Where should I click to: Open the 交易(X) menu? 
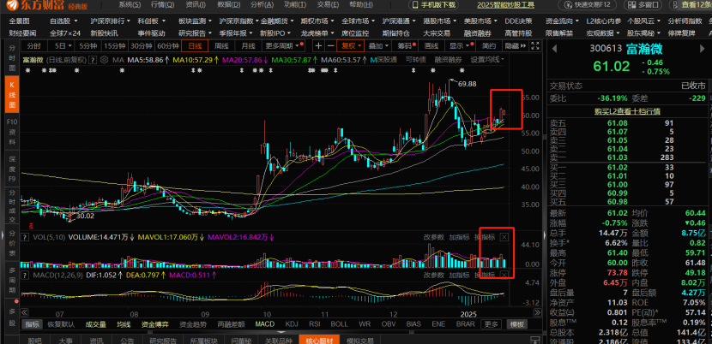point(329,4)
